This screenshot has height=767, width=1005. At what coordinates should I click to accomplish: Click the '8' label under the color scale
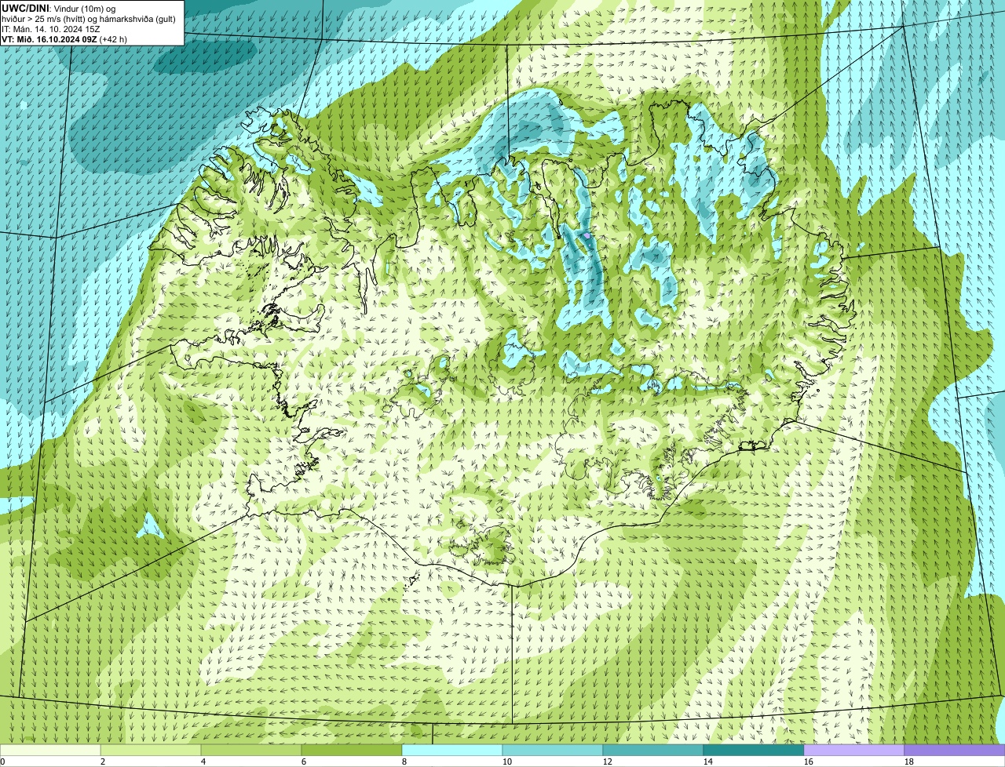(404, 762)
